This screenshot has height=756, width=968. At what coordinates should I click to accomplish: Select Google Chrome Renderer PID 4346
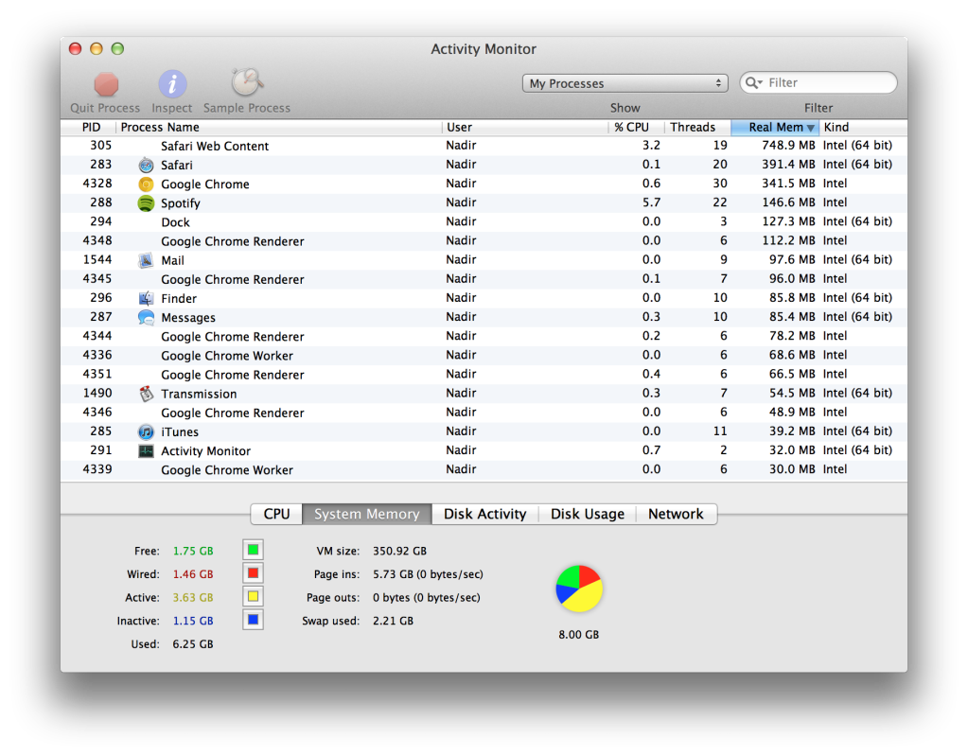pyautogui.click(x=484, y=413)
